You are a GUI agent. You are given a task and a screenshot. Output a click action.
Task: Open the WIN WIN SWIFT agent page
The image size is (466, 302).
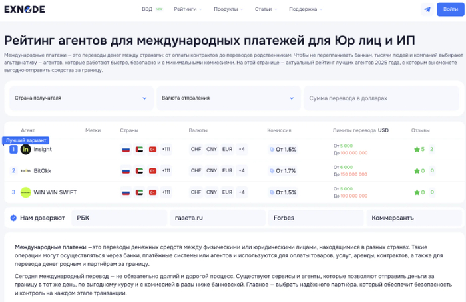point(55,192)
